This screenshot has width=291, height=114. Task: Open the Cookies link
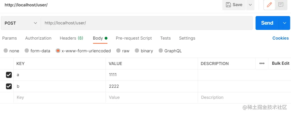(x=280, y=38)
